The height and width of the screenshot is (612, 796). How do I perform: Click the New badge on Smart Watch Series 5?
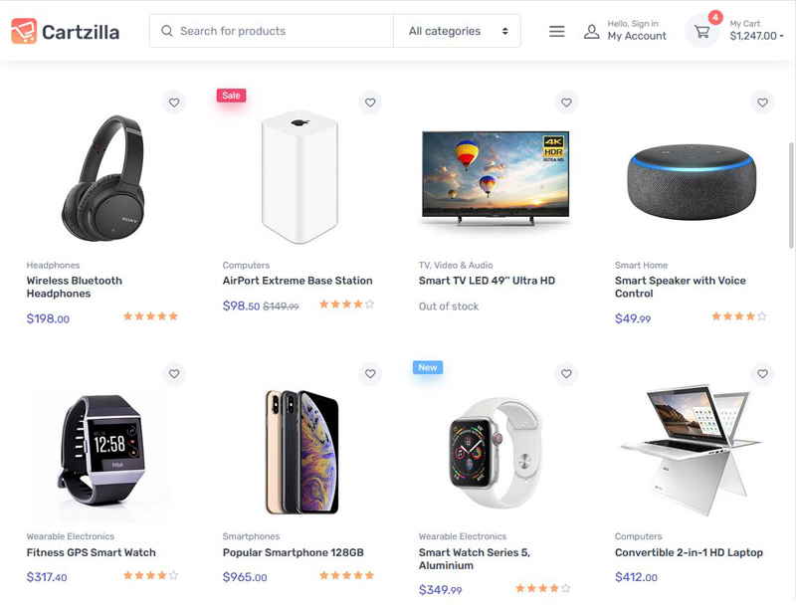(x=428, y=367)
